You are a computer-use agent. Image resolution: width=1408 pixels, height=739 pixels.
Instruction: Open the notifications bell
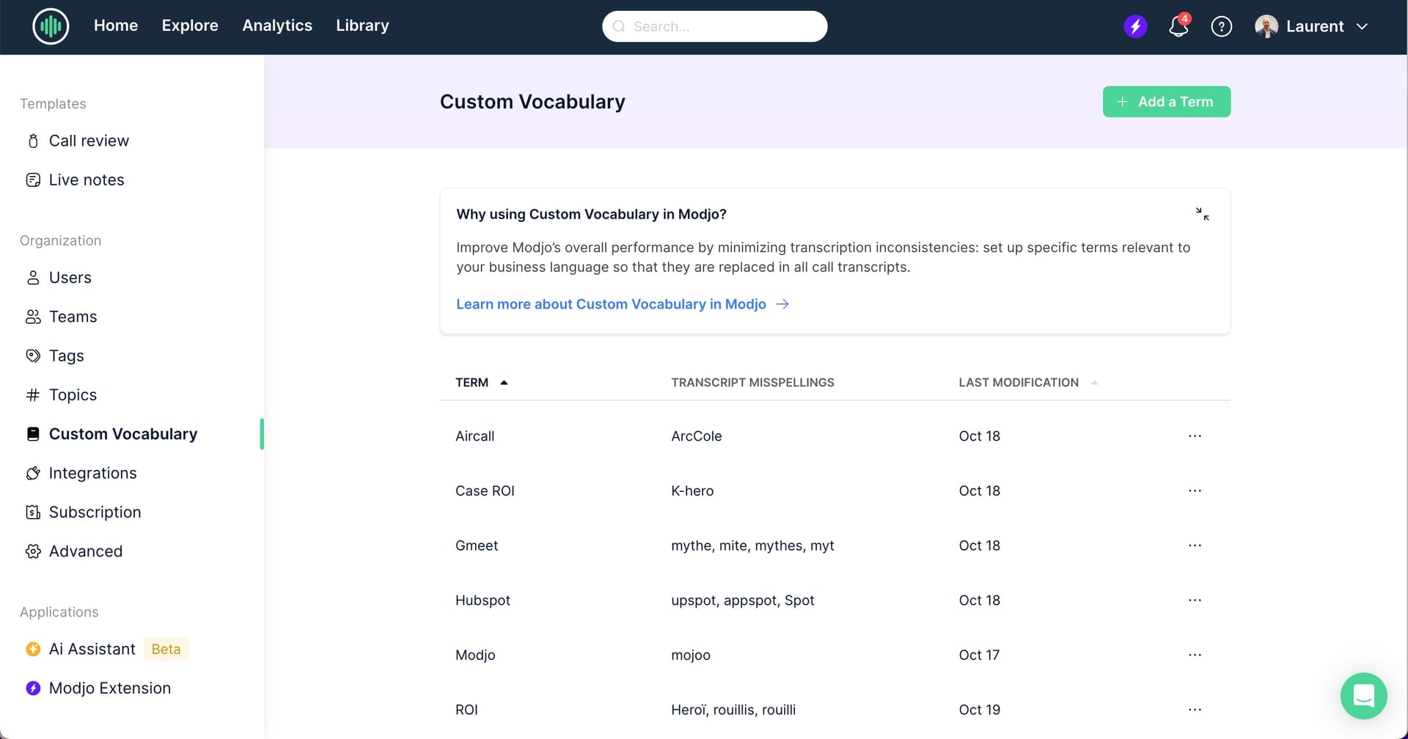(1178, 26)
